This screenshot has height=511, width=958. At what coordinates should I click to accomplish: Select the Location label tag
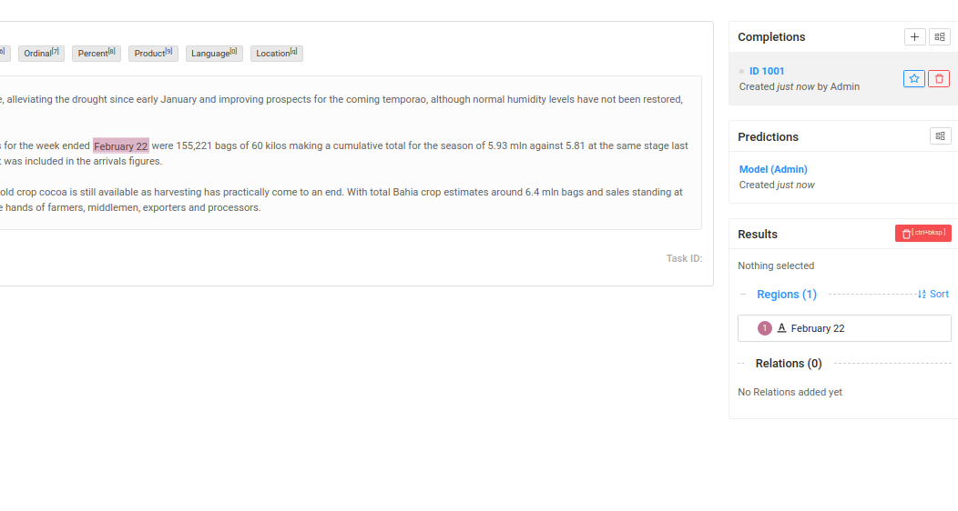(276, 54)
